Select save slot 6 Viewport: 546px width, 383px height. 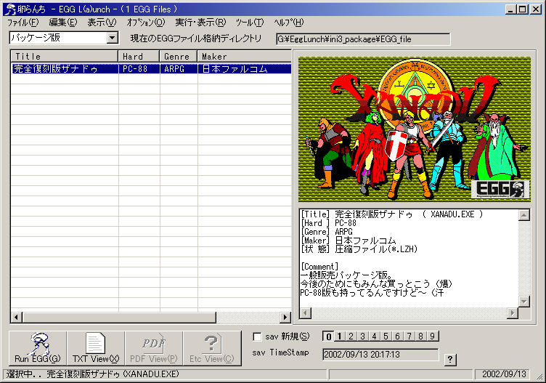[397, 336]
